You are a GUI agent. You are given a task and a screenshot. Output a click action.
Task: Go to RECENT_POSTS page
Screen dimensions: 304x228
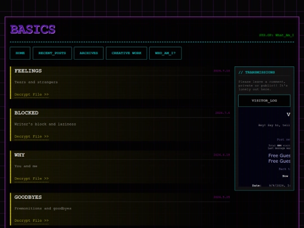tap(52, 53)
